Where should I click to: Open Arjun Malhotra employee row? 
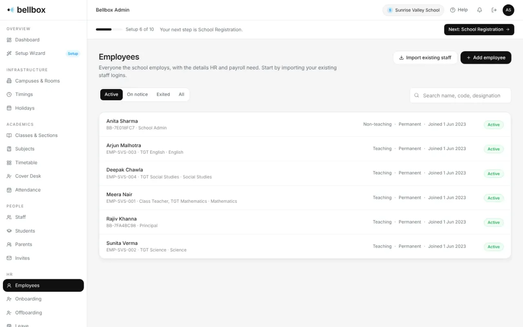(305, 149)
